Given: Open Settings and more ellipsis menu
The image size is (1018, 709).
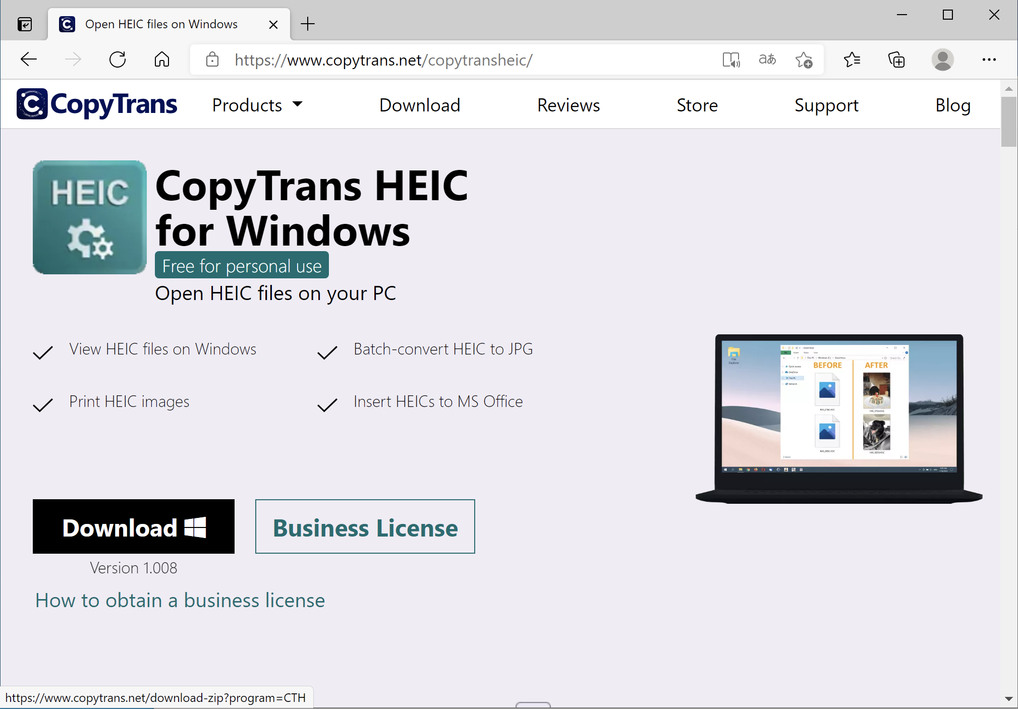Looking at the screenshot, I should point(989,60).
